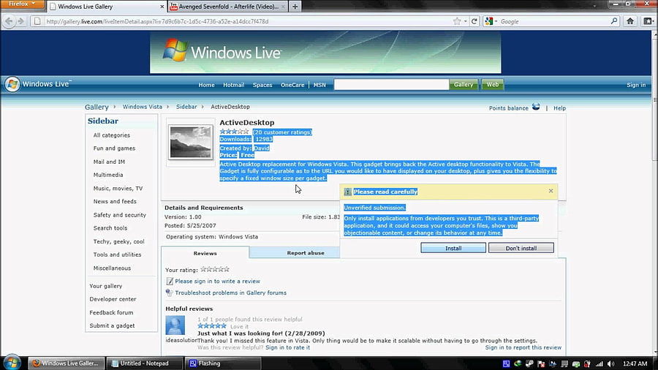Click the Don't install button
The height and width of the screenshot is (370, 658).
point(521,248)
